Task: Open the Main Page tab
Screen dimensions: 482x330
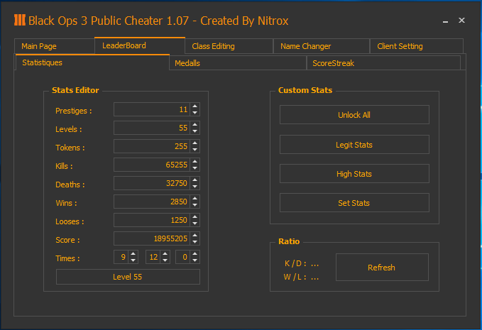Action: (x=54, y=46)
